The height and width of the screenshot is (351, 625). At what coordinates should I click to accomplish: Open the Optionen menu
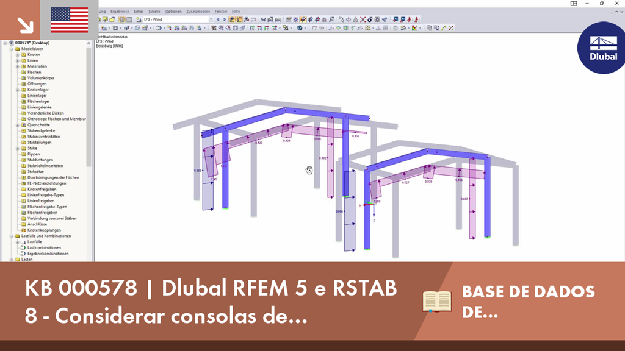click(173, 12)
